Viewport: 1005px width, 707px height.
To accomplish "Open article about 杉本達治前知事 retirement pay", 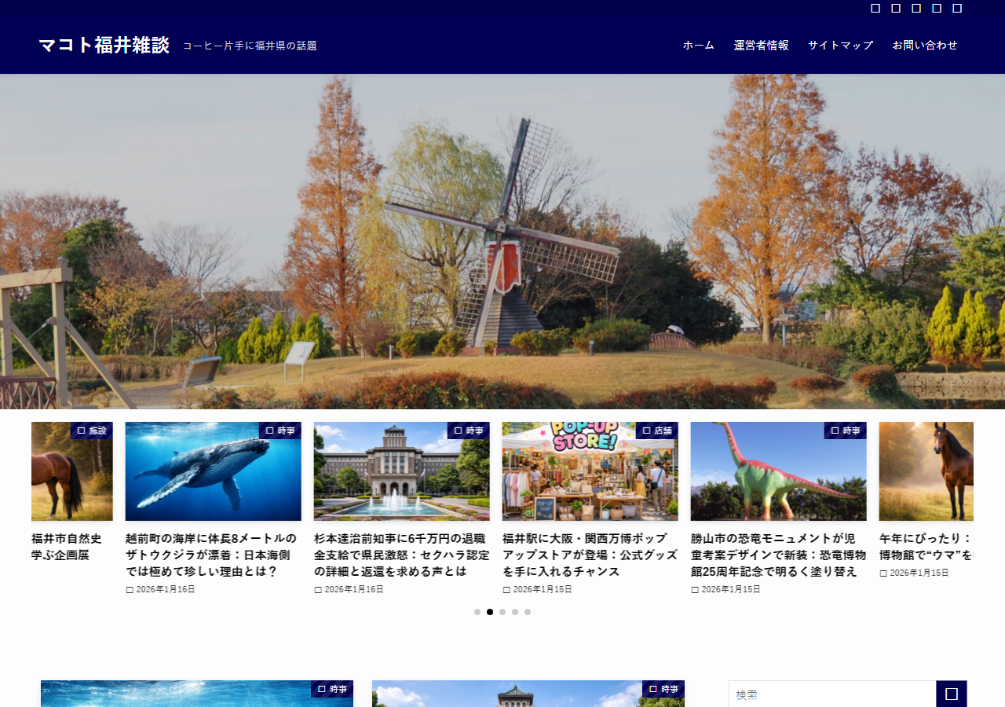I will tap(401, 555).
